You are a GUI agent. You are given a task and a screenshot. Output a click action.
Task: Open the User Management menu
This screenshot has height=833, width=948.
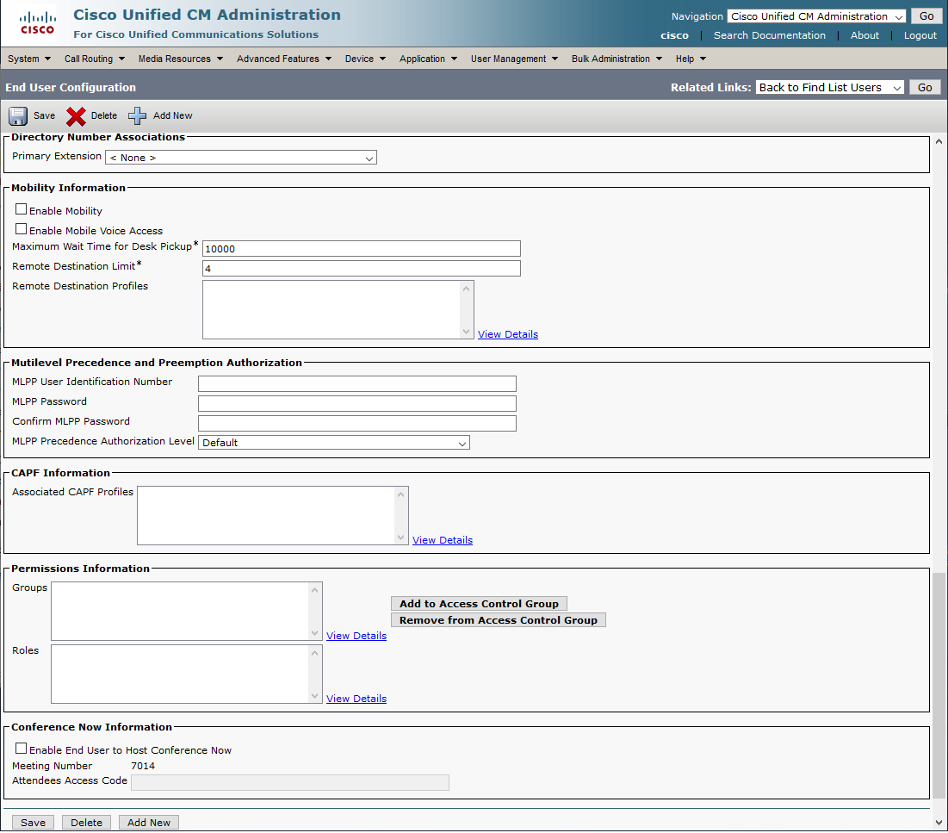tap(514, 59)
